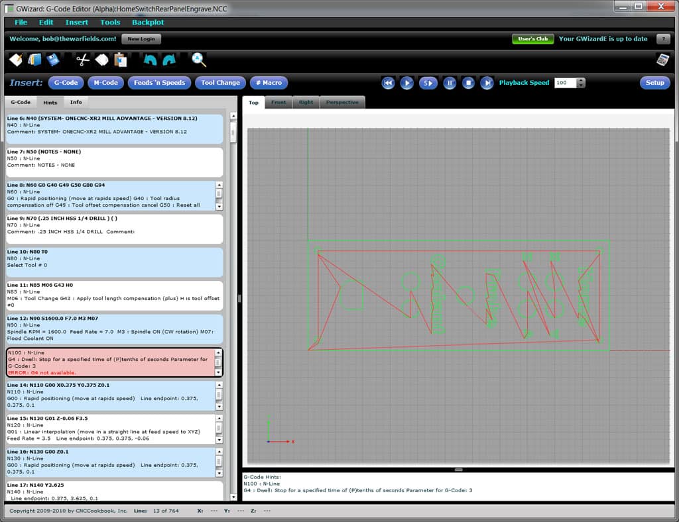The width and height of the screenshot is (679, 522).
Task: Stop the backplot playback
Action: click(469, 83)
